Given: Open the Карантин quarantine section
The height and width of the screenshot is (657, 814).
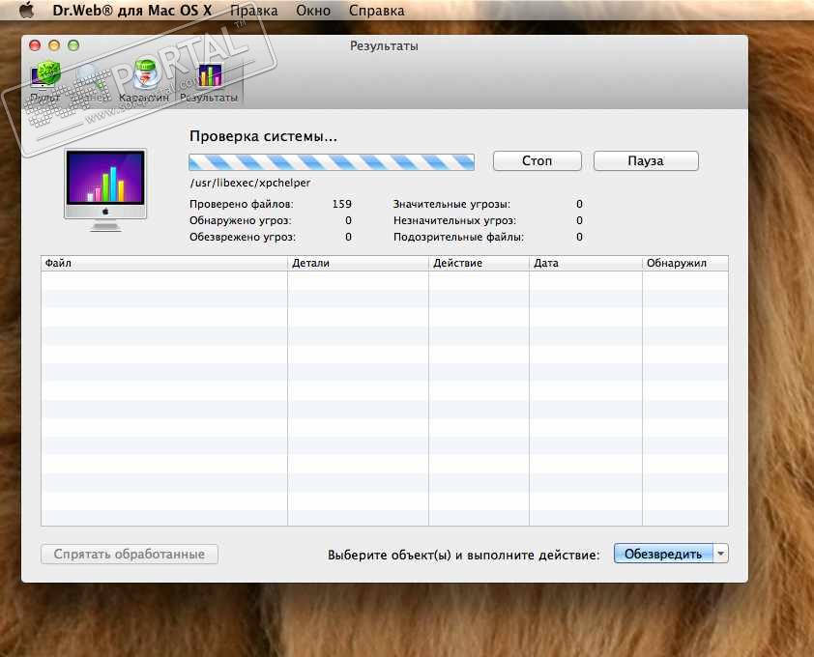Looking at the screenshot, I should coord(144,83).
